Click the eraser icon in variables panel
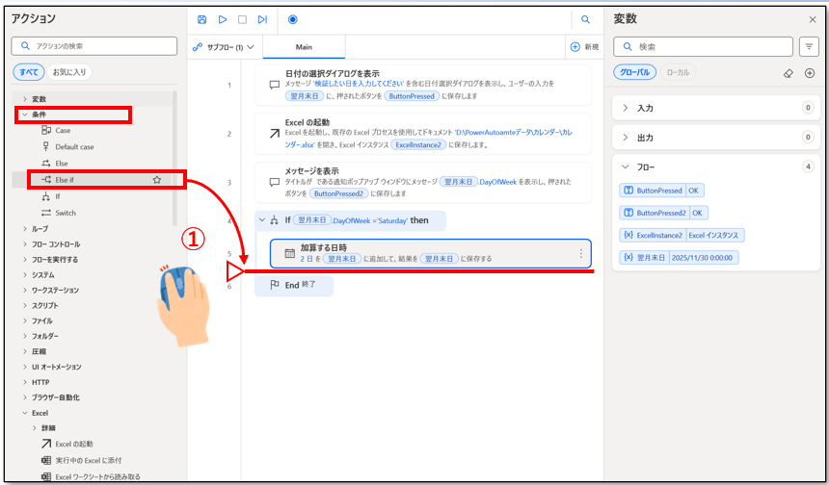This screenshot has width=829, height=485. 788,73
